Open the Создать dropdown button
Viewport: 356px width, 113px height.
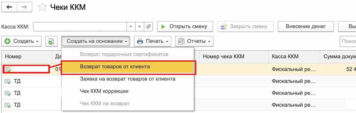pos(21,41)
